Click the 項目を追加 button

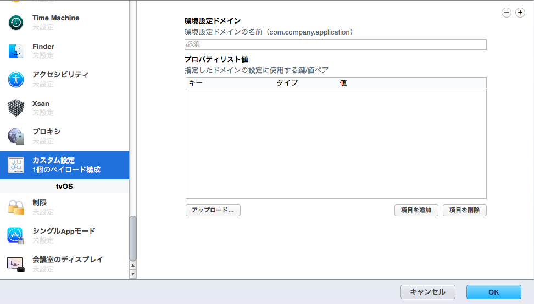coord(416,210)
